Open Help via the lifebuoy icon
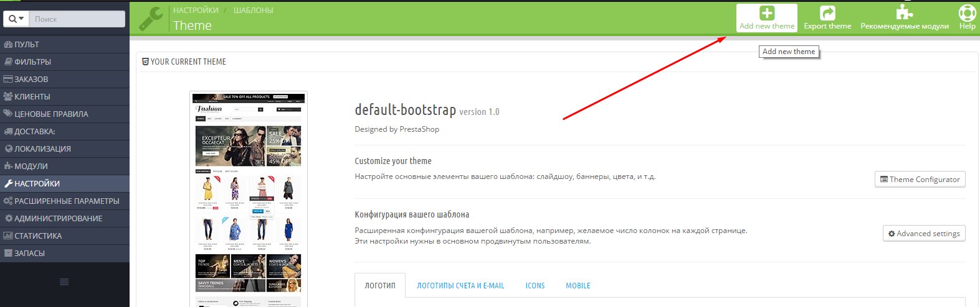Image resolution: width=980 pixels, height=307 pixels. tap(967, 14)
